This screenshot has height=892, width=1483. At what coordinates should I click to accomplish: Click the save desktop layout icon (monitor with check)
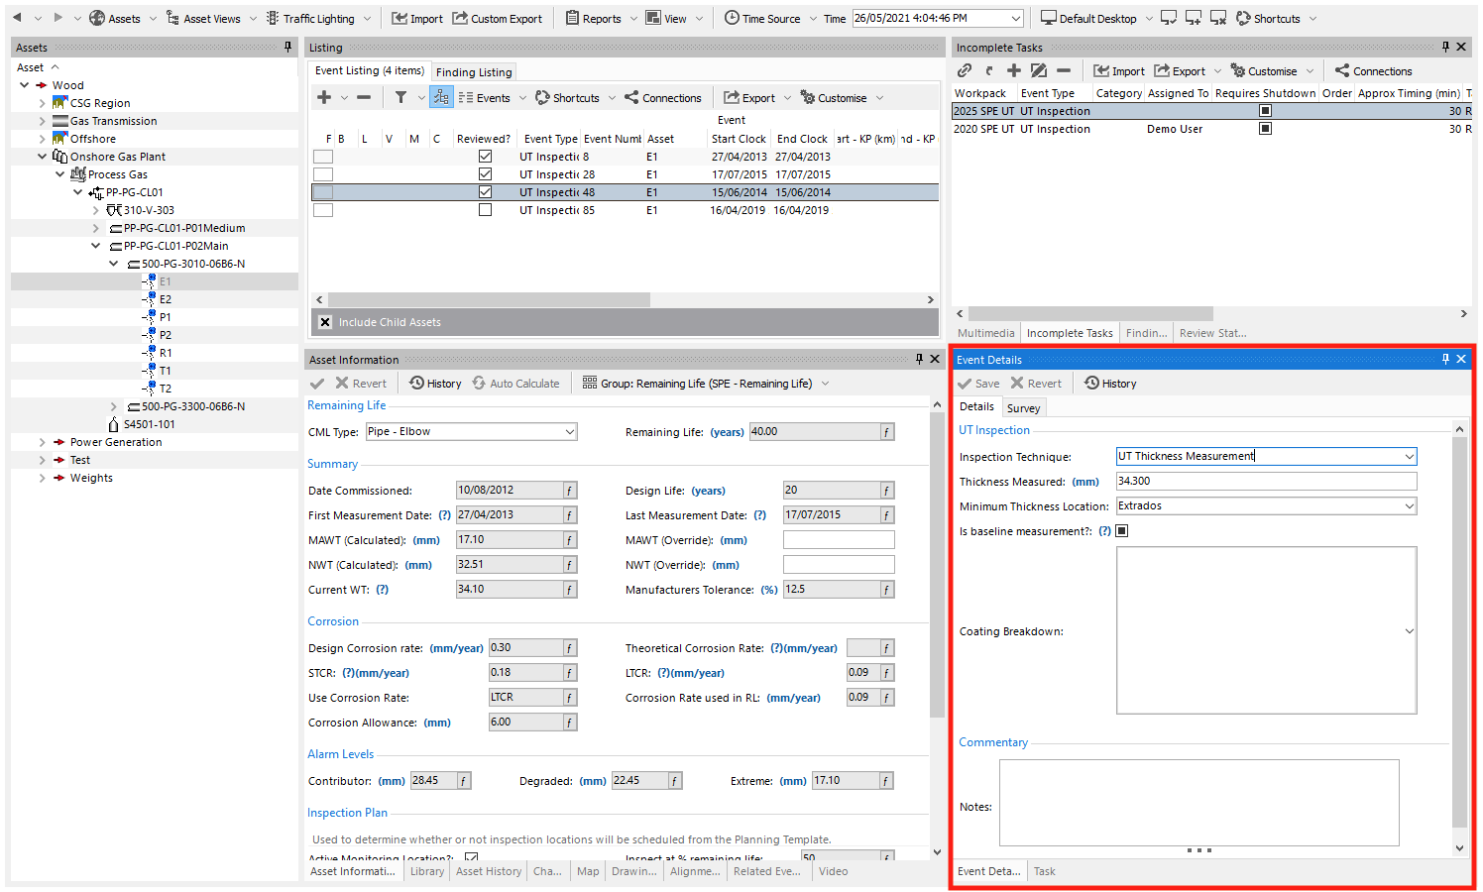coord(1169,18)
